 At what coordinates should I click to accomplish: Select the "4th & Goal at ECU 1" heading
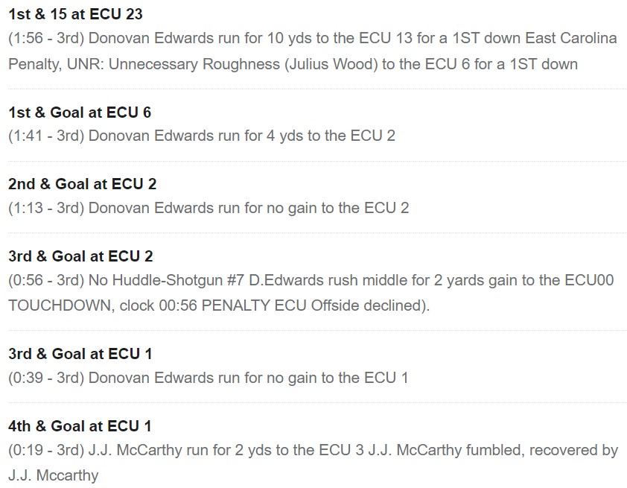pyautogui.click(x=80, y=426)
